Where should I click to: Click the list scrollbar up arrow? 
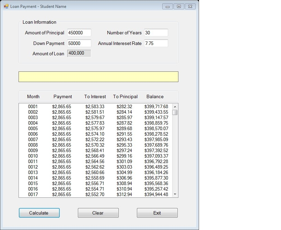(175, 107)
